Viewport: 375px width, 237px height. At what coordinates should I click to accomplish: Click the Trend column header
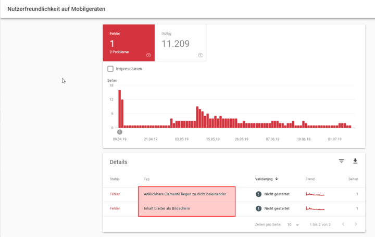[310, 179]
